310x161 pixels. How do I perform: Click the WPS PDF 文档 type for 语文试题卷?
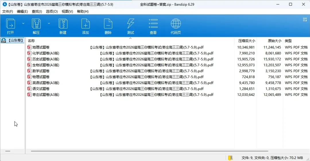(x=296, y=89)
